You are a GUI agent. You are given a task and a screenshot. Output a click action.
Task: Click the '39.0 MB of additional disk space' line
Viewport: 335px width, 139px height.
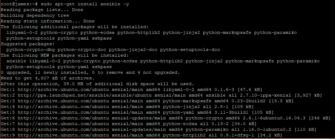98,84
